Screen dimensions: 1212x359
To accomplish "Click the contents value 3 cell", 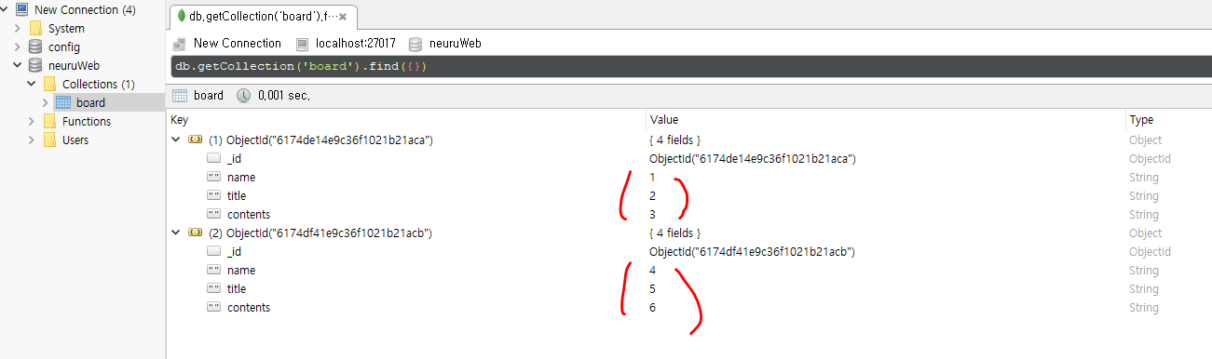I will (x=652, y=215).
